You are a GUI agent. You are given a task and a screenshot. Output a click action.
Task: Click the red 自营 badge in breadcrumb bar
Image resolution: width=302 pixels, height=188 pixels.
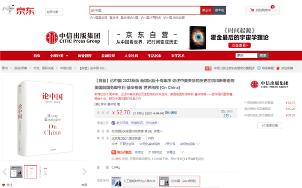tap(208, 68)
